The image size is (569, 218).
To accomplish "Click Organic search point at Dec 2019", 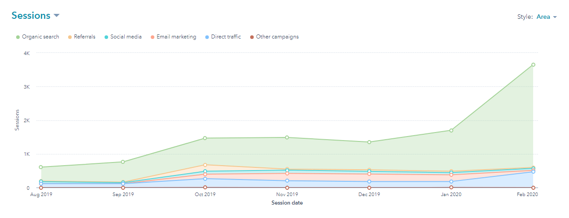I will click(x=369, y=142).
